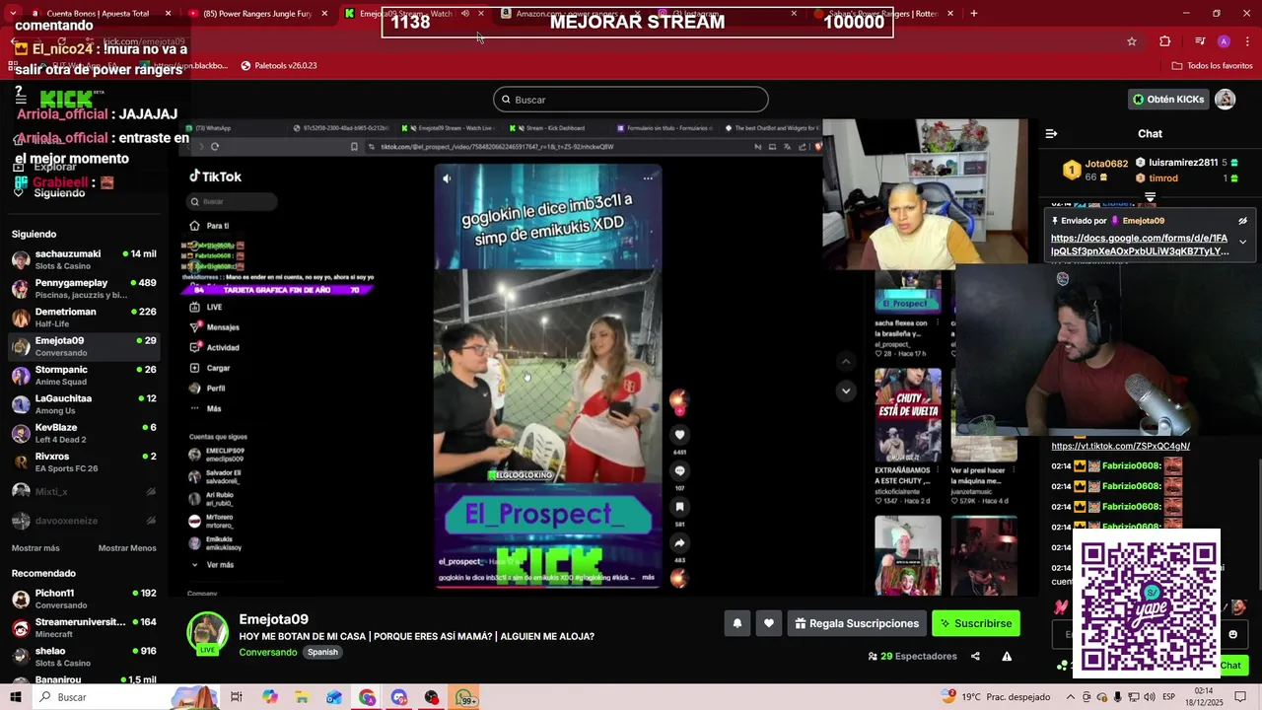
Task: Go to next TikTok video arrow
Action: click(845, 390)
